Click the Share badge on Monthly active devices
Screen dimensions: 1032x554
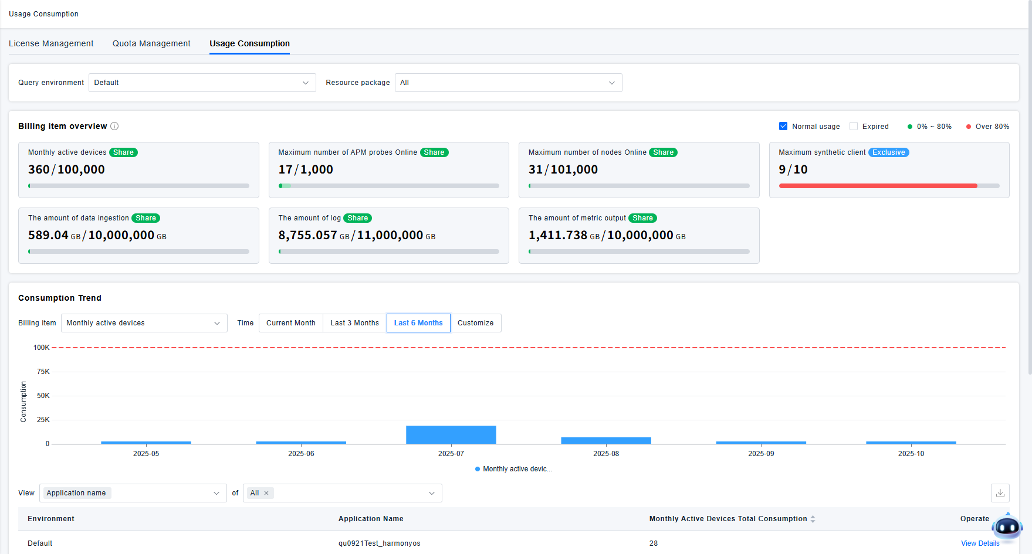tap(123, 152)
